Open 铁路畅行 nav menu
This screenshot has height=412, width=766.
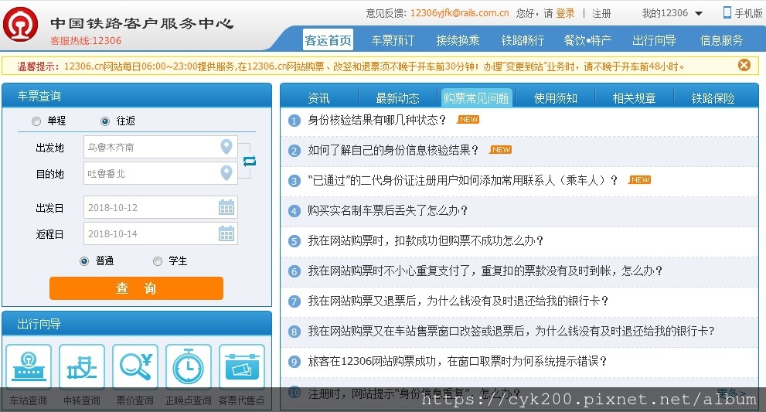tap(523, 40)
